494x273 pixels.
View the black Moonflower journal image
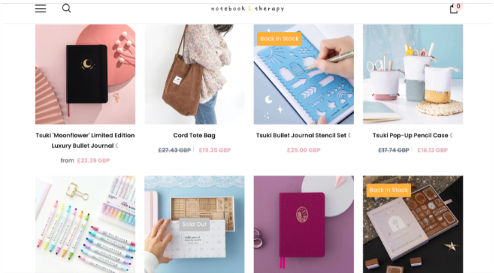point(85,74)
